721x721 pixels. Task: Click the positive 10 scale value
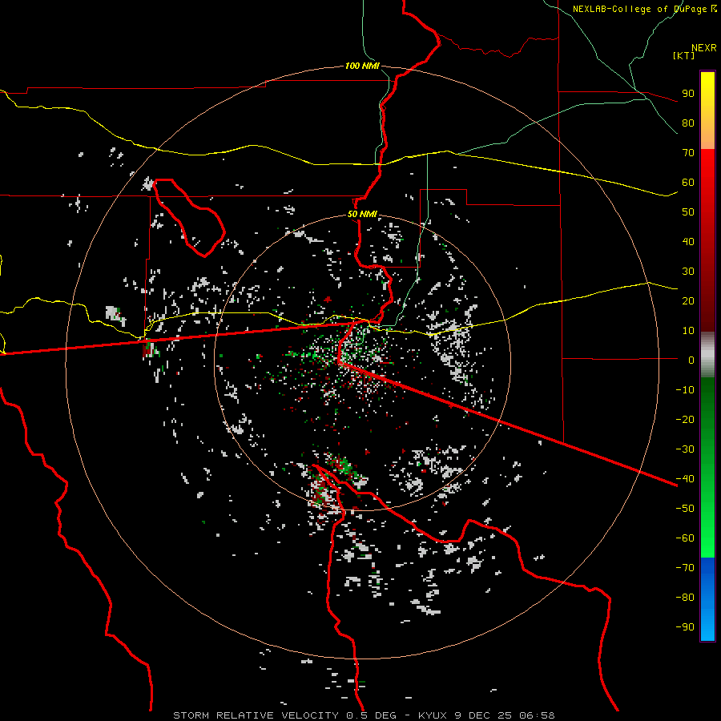tap(688, 331)
